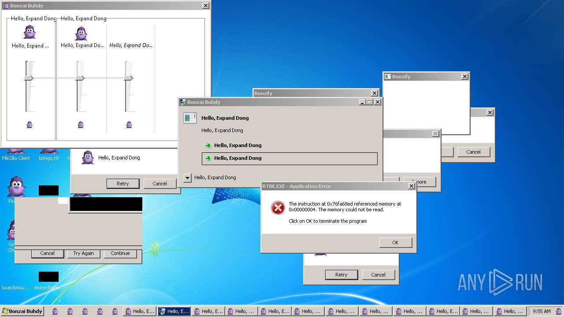Click the small Bonzi icon under rightmost slider
The width and height of the screenshot is (564, 317).
129,125
